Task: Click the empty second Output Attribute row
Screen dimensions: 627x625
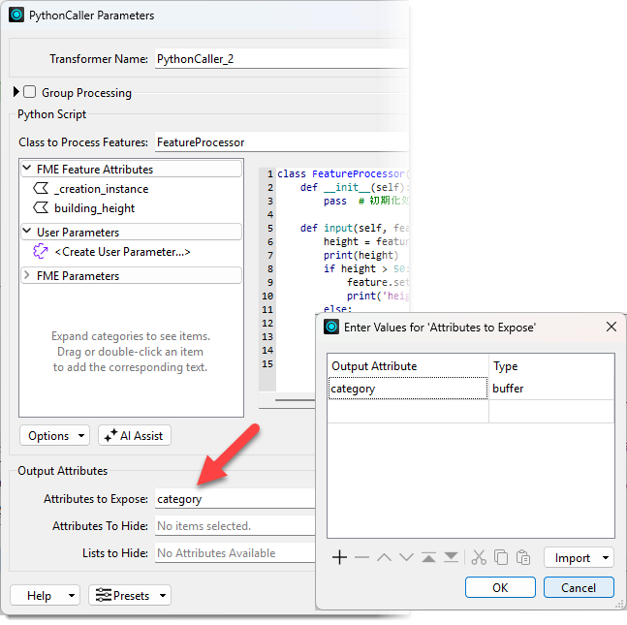Action: tap(408, 411)
